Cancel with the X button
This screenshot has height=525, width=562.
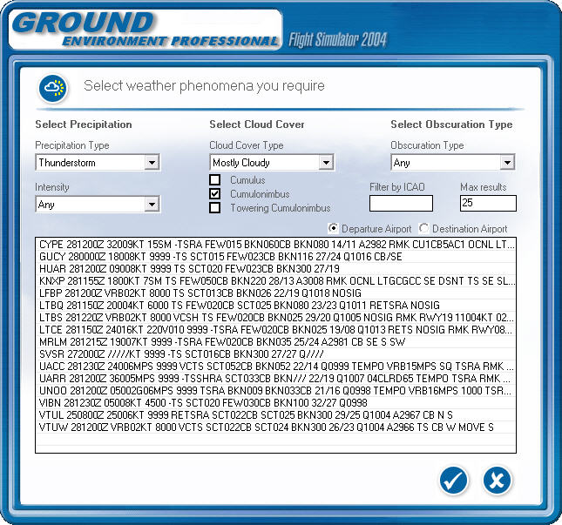tap(497, 481)
